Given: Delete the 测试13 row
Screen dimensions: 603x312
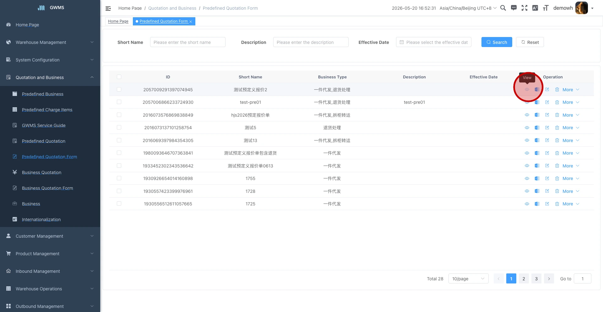Looking at the screenshot, I should pos(557,140).
